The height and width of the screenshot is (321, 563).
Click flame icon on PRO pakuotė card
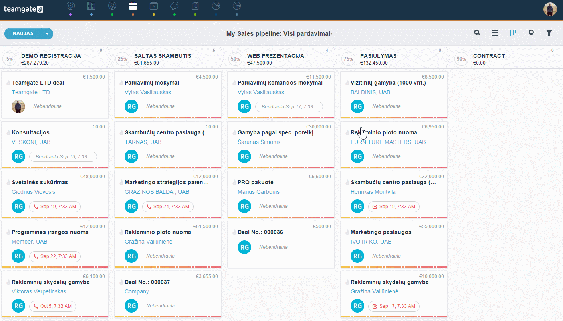(x=234, y=182)
